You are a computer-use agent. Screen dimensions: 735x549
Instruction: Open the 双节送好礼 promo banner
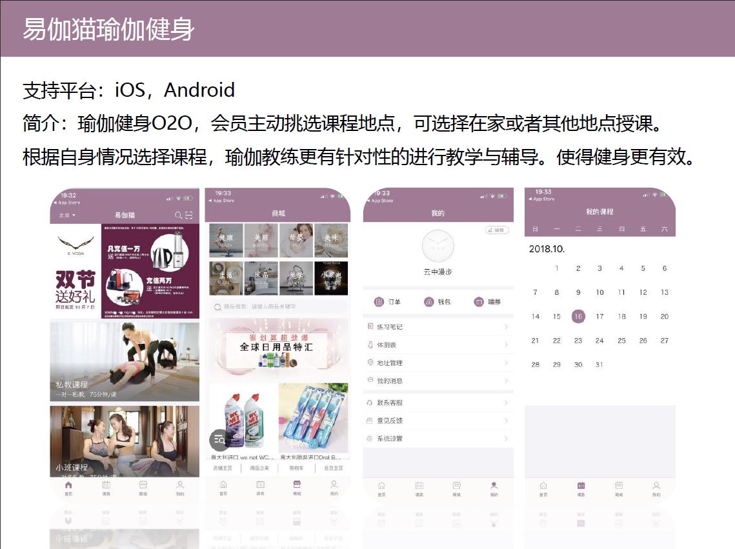[x=125, y=271]
